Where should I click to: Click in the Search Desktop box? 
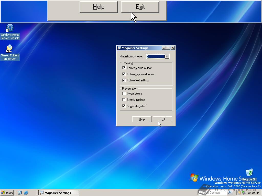pyautogui.click(x=213, y=193)
